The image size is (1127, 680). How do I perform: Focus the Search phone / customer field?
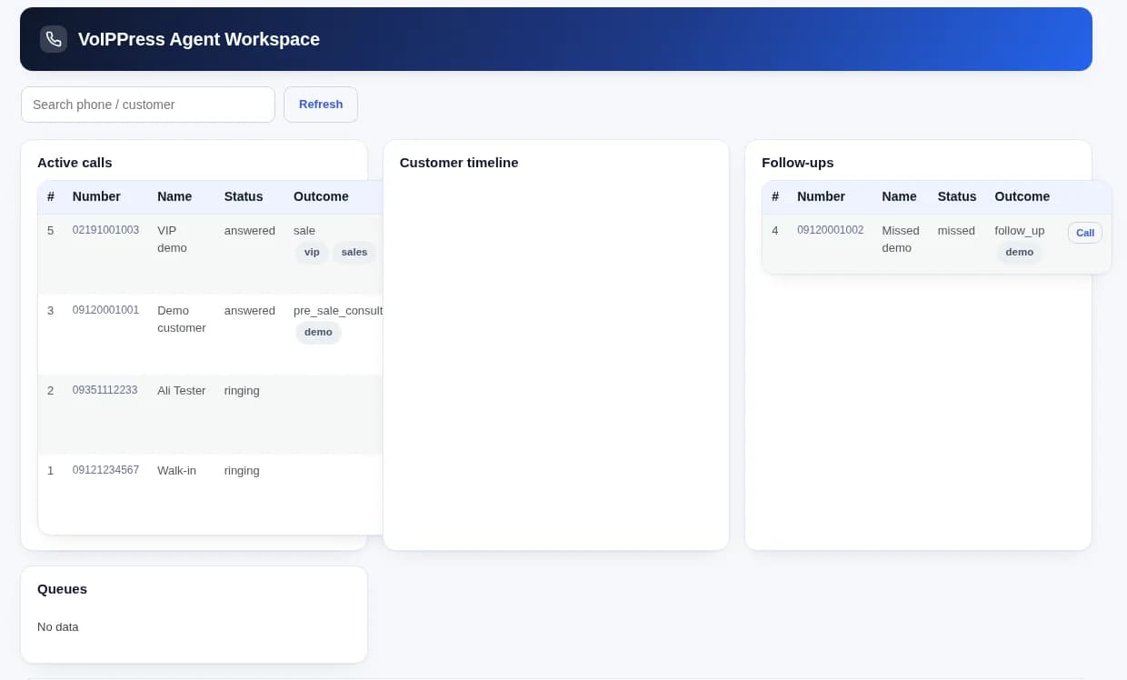pyautogui.click(x=148, y=105)
